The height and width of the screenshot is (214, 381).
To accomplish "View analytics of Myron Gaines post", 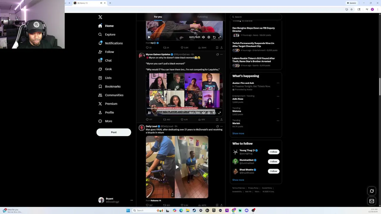I will pos(202,119).
